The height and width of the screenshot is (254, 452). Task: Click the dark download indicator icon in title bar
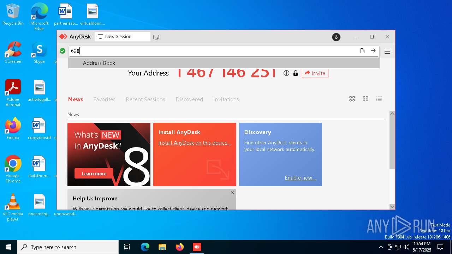pyautogui.click(x=336, y=37)
